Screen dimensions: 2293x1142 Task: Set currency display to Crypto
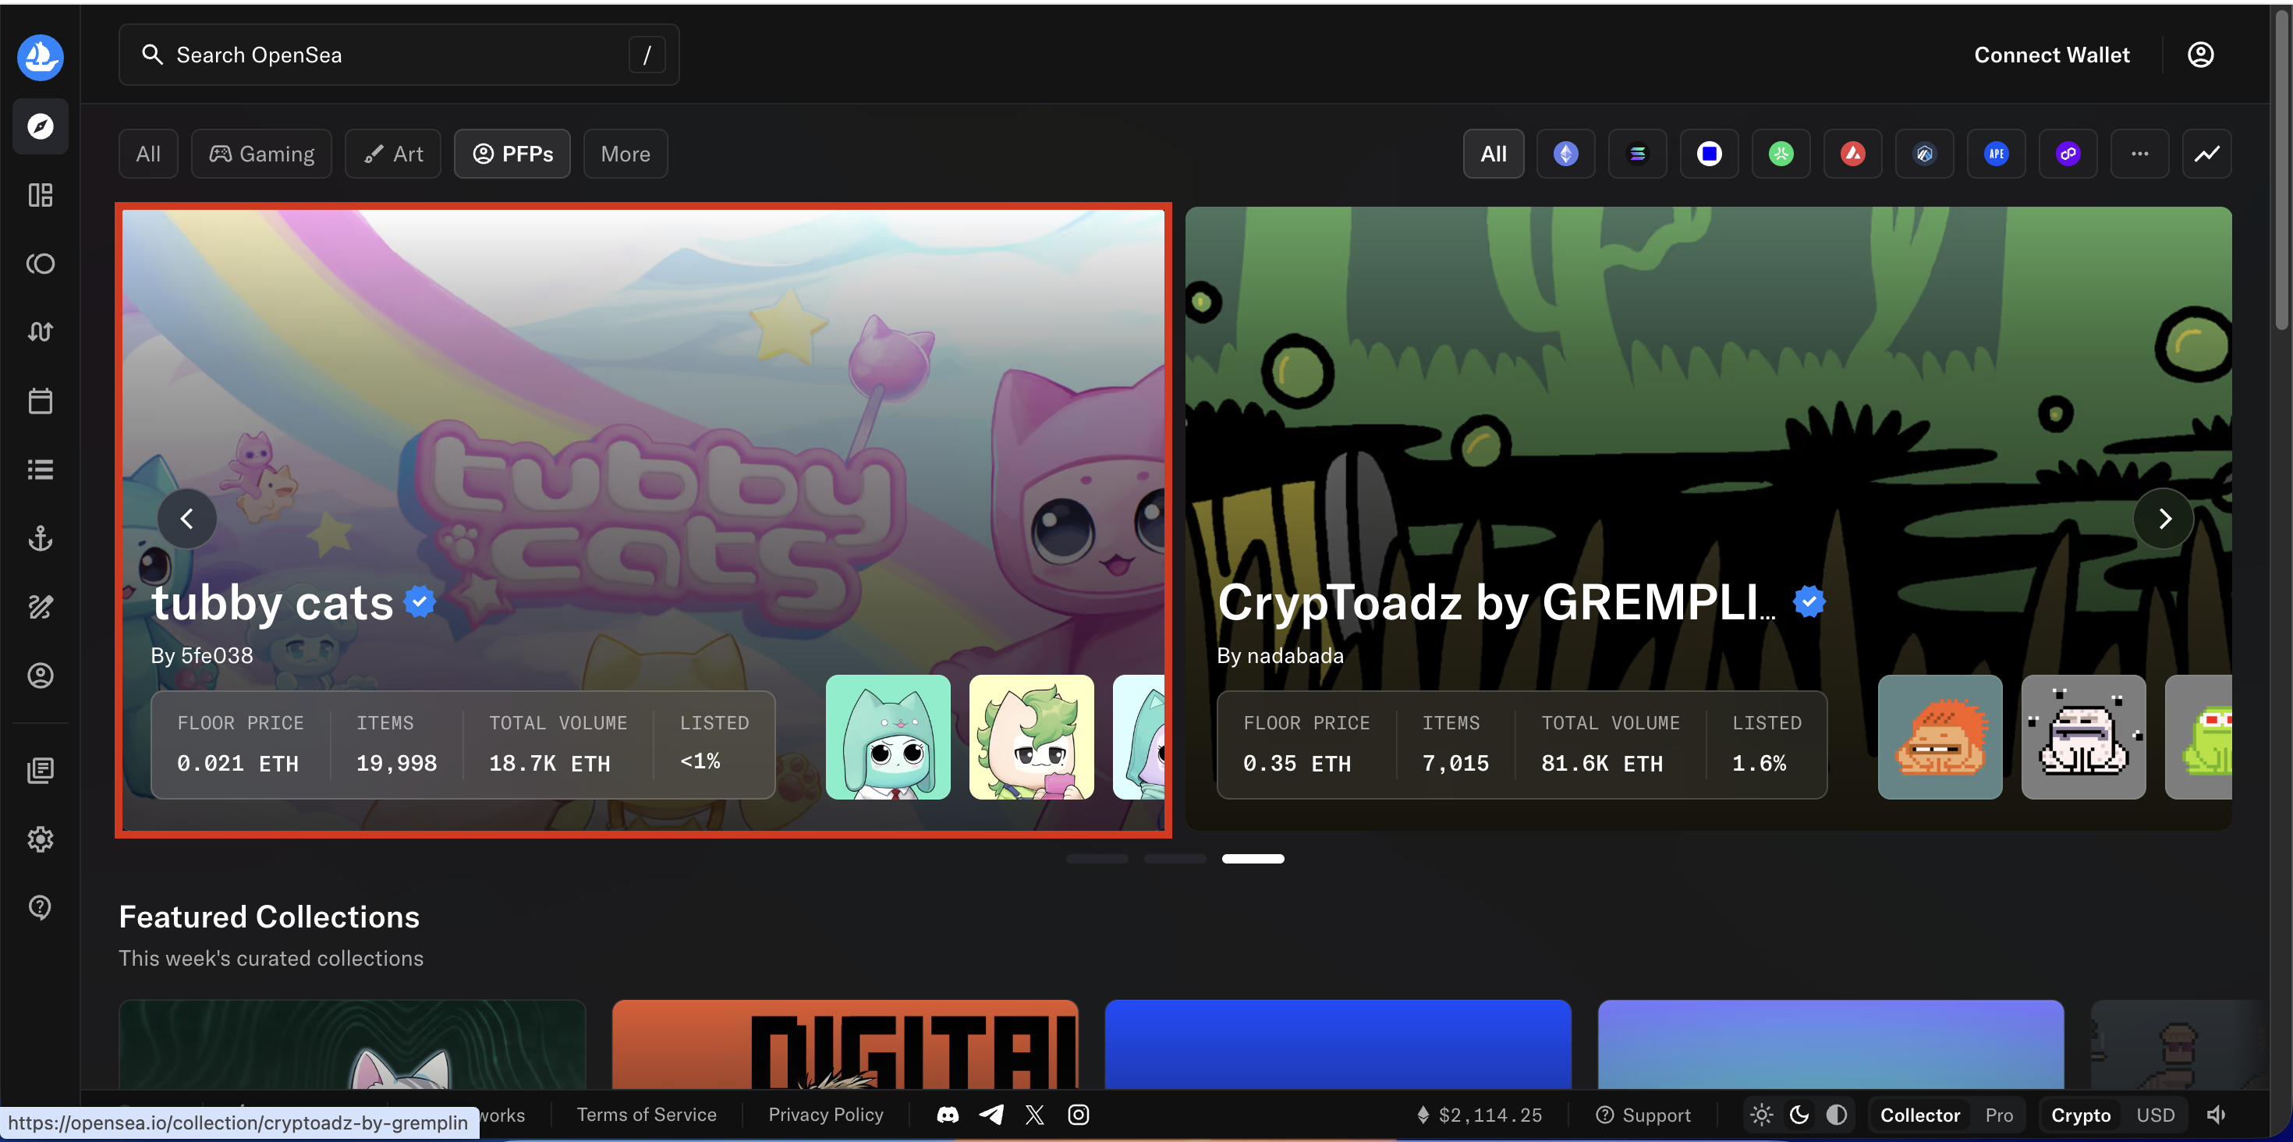pyautogui.click(x=2080, y=1115)
